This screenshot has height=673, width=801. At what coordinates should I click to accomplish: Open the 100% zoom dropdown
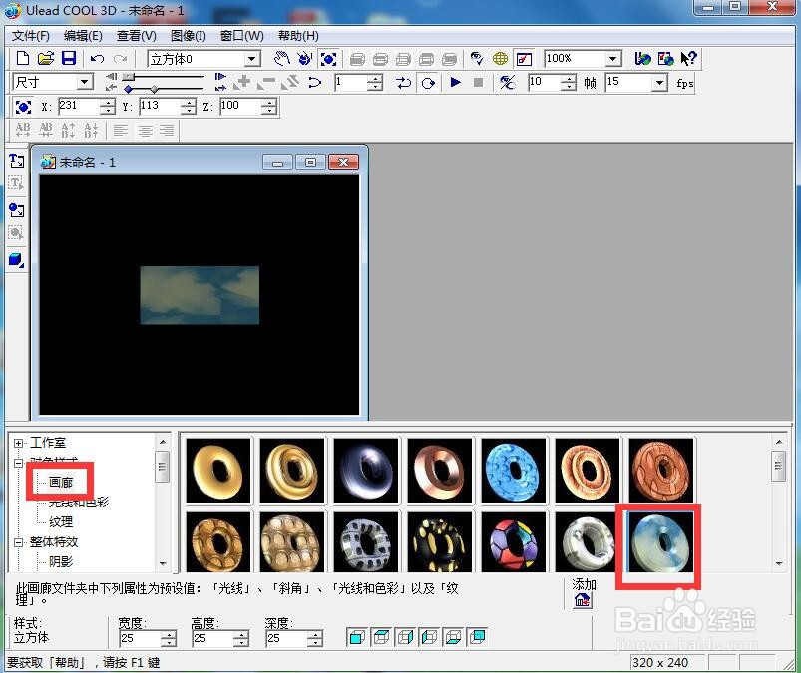tap(613, 58)
